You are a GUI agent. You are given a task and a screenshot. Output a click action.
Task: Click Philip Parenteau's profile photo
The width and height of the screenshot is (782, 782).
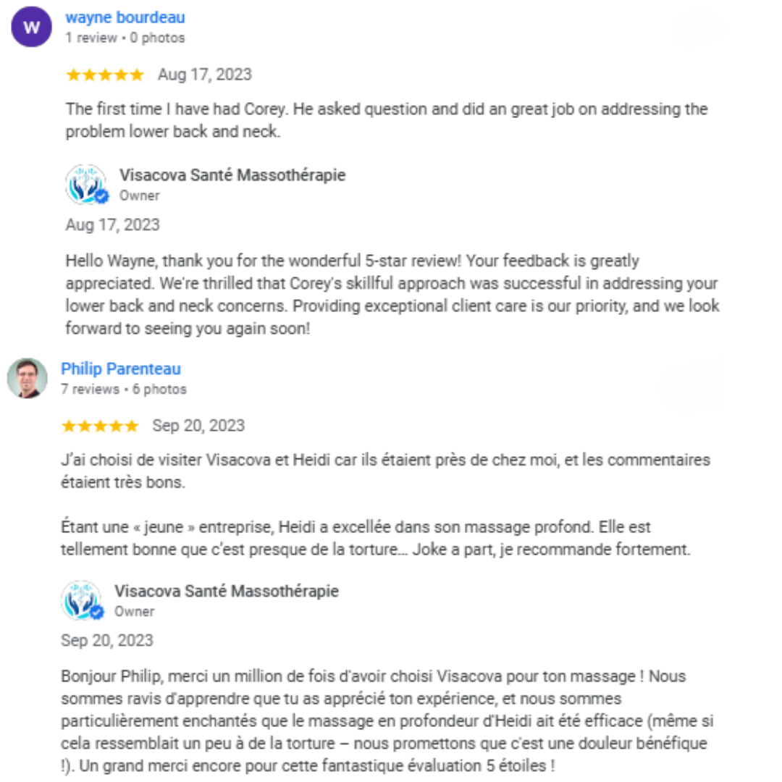[28, 378]
